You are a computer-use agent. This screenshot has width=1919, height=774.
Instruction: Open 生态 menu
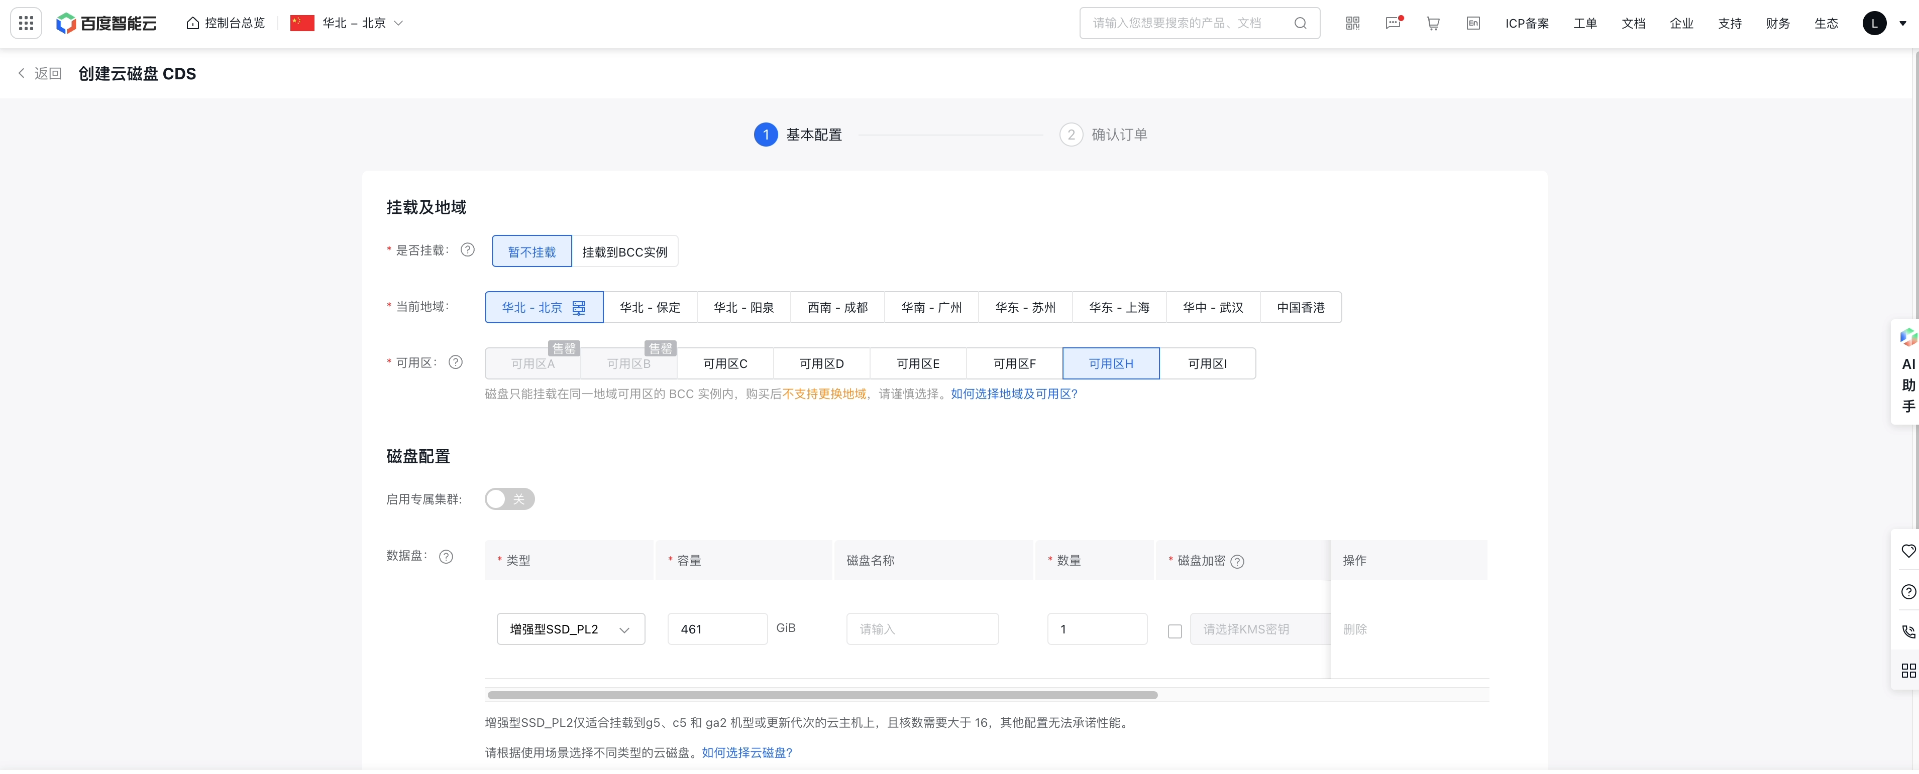pyautogui.click(x=1826, y=23)
